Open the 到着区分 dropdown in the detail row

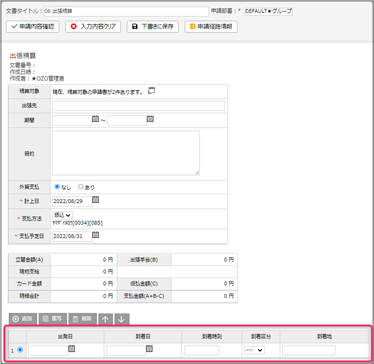254,349
